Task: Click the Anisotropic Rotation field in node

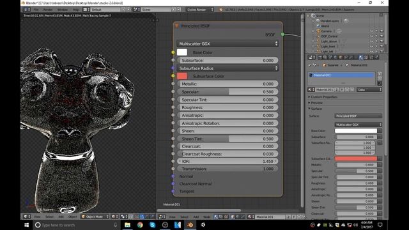Action: 228,123
